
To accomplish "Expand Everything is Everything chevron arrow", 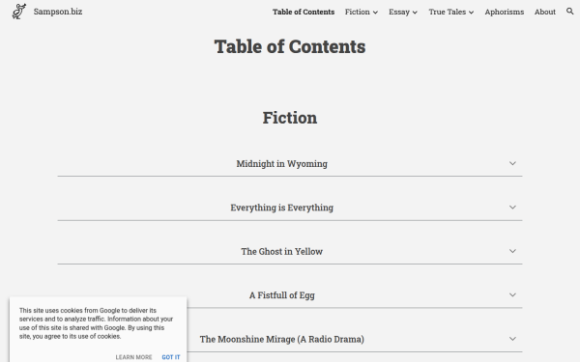I will point(512,208).
